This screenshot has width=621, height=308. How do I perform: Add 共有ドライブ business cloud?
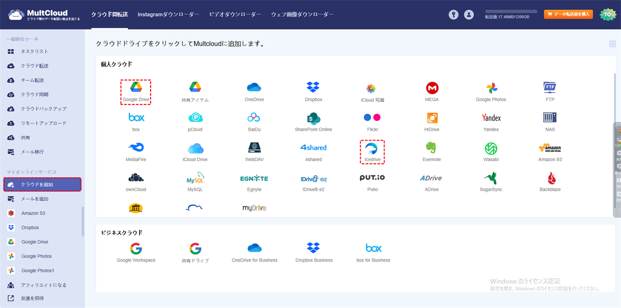[195, 253]
